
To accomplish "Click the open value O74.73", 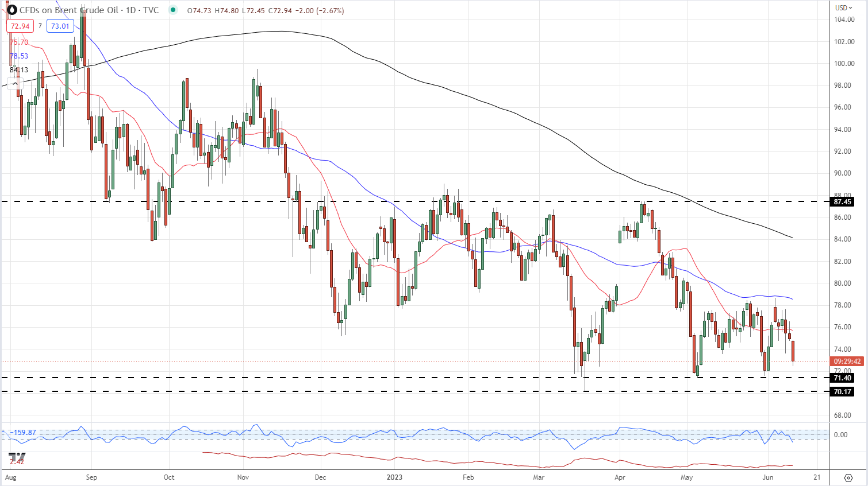I will [200, 10].
